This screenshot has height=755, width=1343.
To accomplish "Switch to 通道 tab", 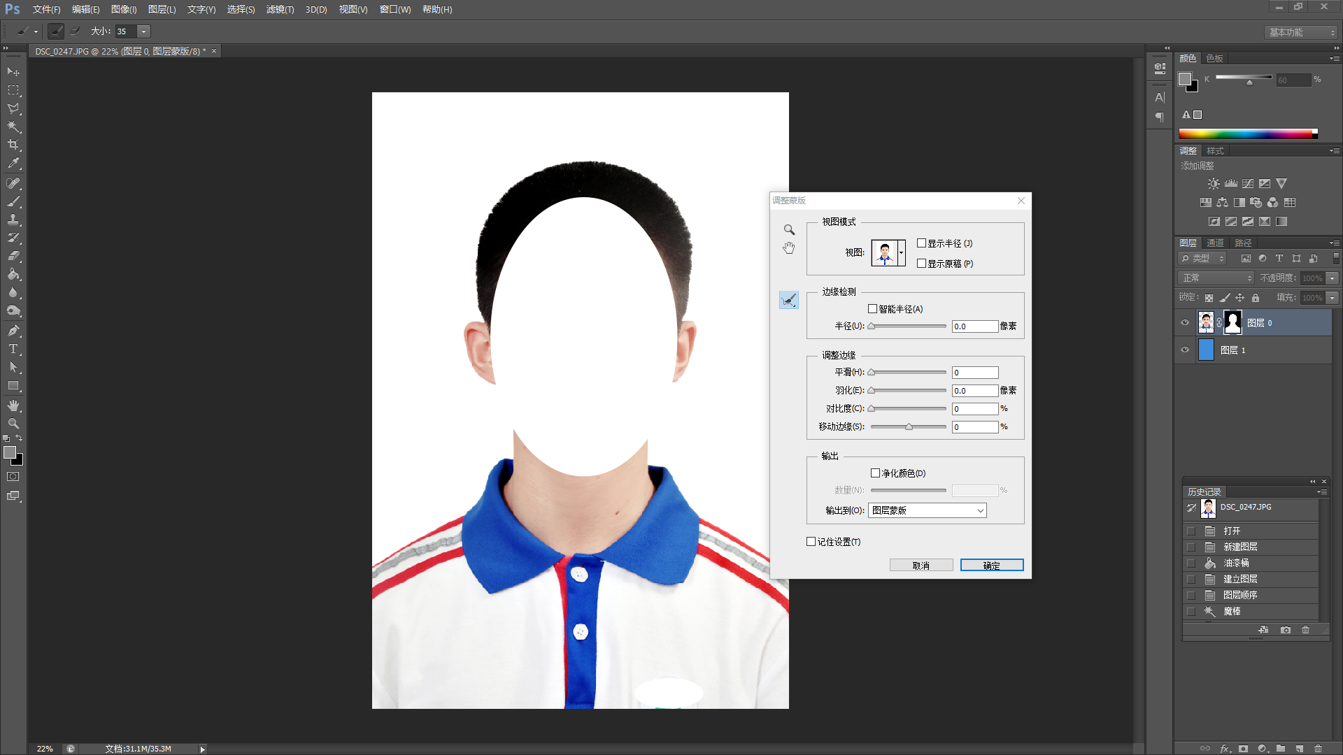I will click(1215, 243).
